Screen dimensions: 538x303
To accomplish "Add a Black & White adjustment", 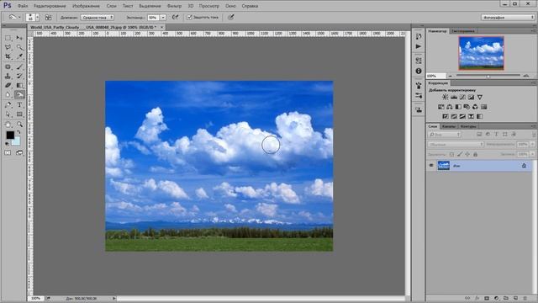I will coord(458,107).
